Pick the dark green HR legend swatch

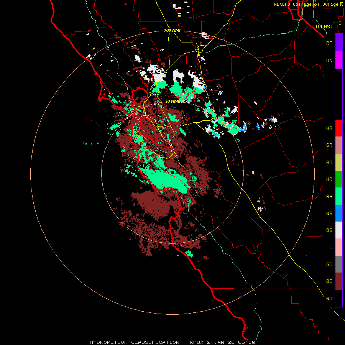click(338, 179)
